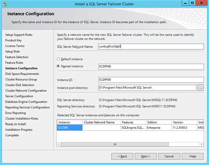This screenshot has height=165, width=209.
Task: Click the Instance column header
Action: 70,122
